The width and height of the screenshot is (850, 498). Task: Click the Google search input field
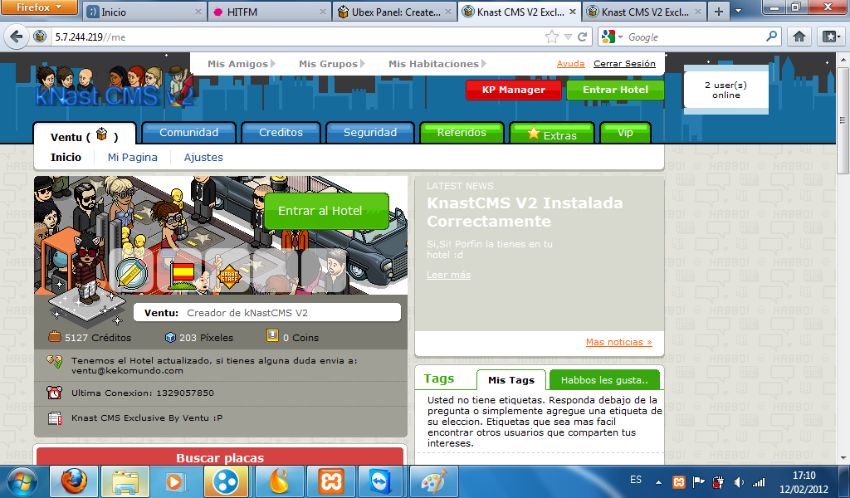click(x=695, y=37)
